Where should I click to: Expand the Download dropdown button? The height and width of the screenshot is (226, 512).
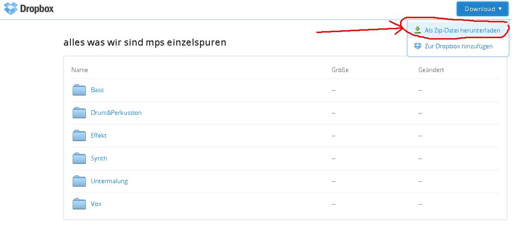(x=483, y=9)
